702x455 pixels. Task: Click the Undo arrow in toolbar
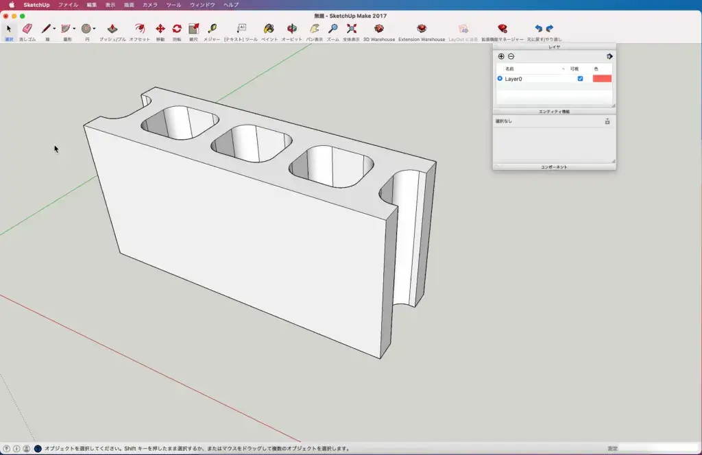(539, 29)
